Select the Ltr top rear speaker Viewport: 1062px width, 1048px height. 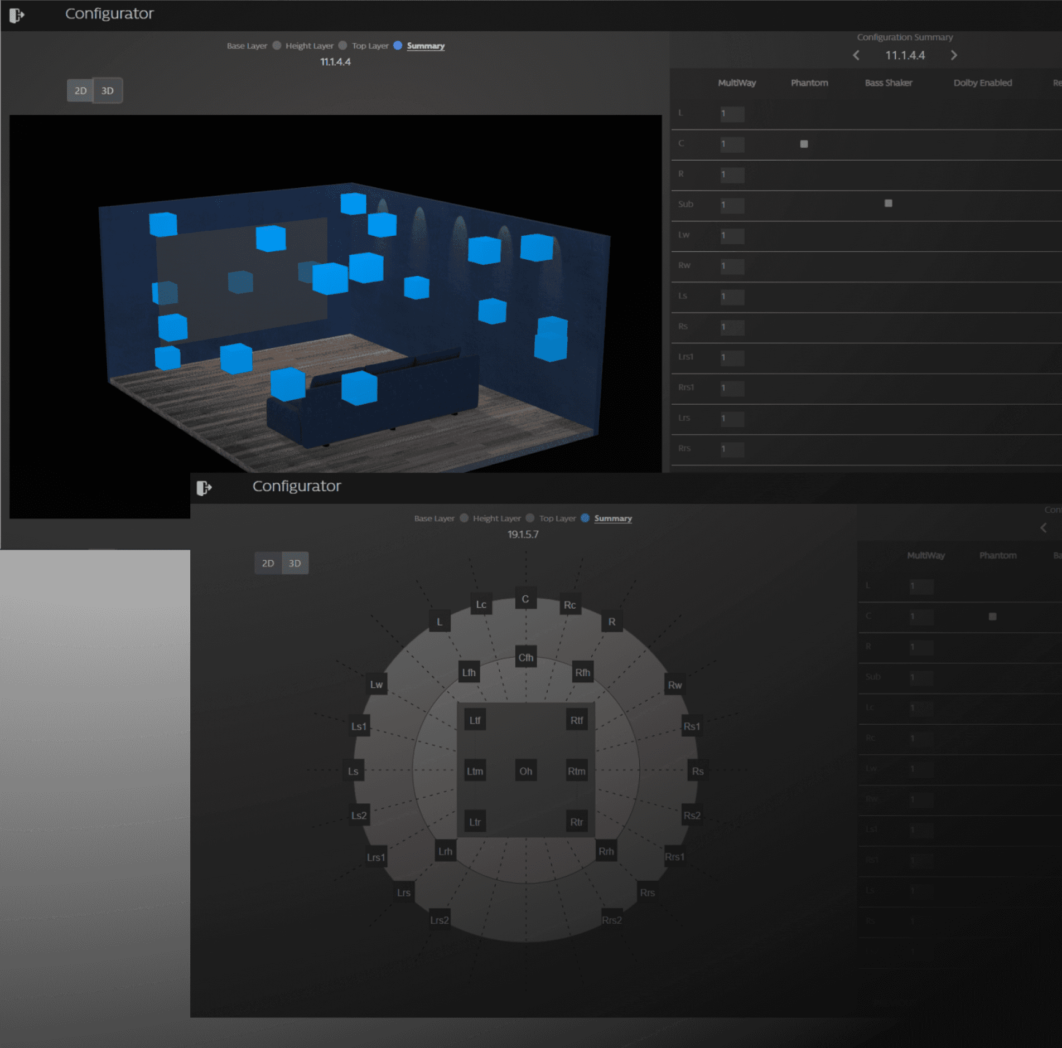[475, 822]
